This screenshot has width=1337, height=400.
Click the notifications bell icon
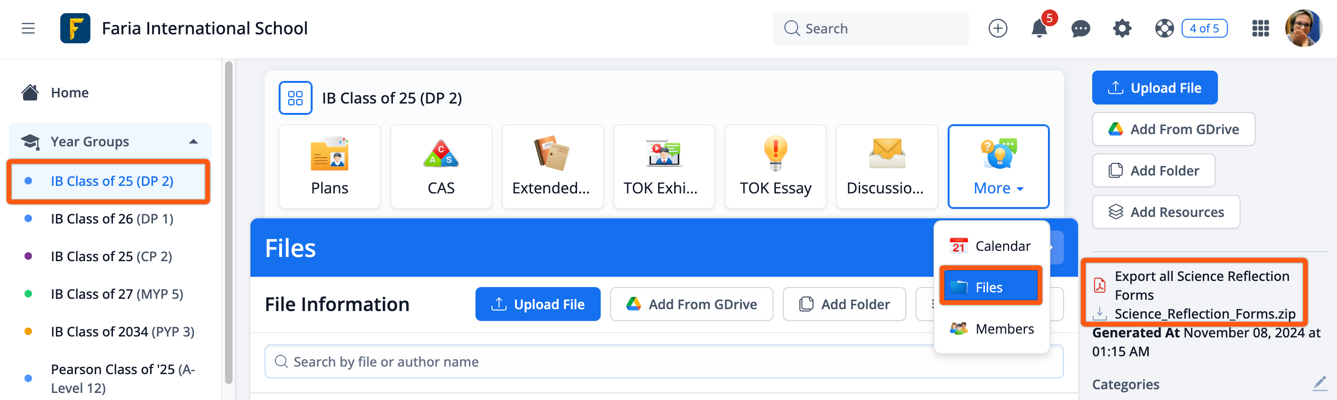1039,29
